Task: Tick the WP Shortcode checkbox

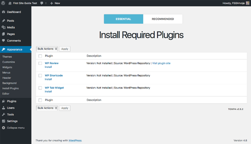Action: [x=40, y=75]
